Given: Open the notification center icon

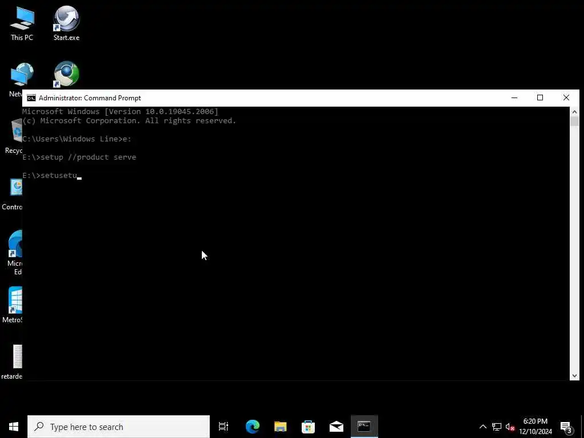Looking at the screenshot, I should point(566,427).
